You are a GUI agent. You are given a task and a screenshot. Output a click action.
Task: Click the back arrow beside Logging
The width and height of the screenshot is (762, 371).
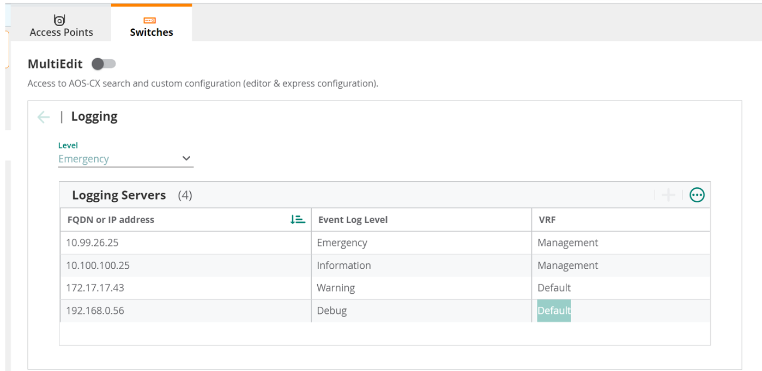coord(44,117)
